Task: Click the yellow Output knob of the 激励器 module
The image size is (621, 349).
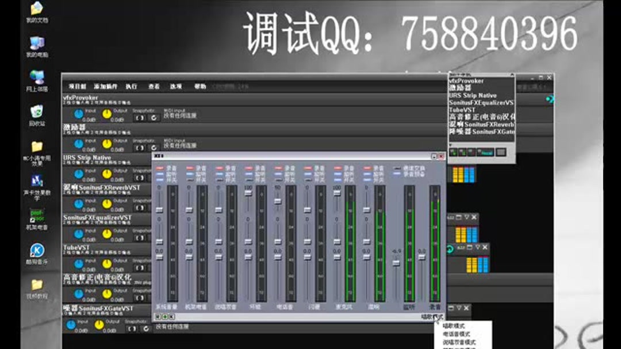Action: [108, 144]
